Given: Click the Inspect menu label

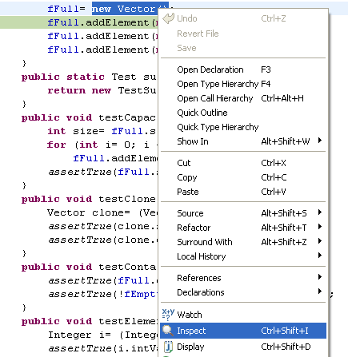Looking at the screenshot, I should (191, 331).
